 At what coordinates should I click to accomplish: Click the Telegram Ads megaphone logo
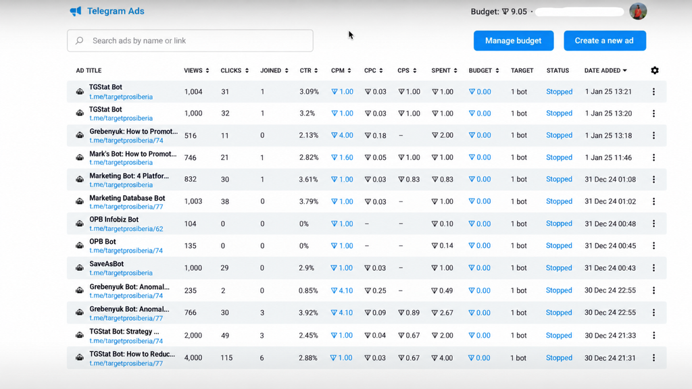[76, 11]
